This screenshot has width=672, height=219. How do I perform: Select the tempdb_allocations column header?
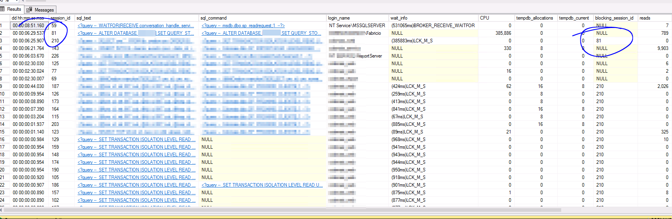click(x=534, y=18)
